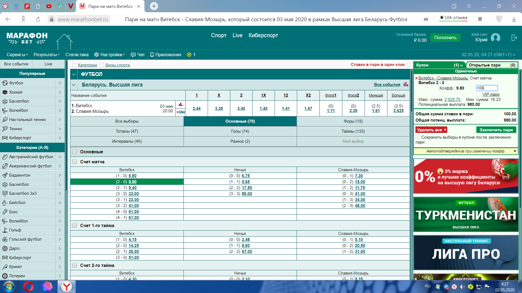Open Все события link
The height and width of the screenshot is (293, 522).
click(x=387, y=85)
